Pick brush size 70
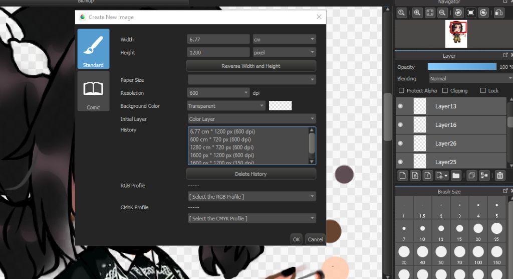513x279 pixels. [x=460, y=254]
